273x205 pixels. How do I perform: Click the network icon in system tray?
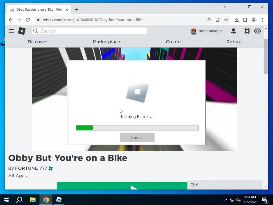pos(232,200)
